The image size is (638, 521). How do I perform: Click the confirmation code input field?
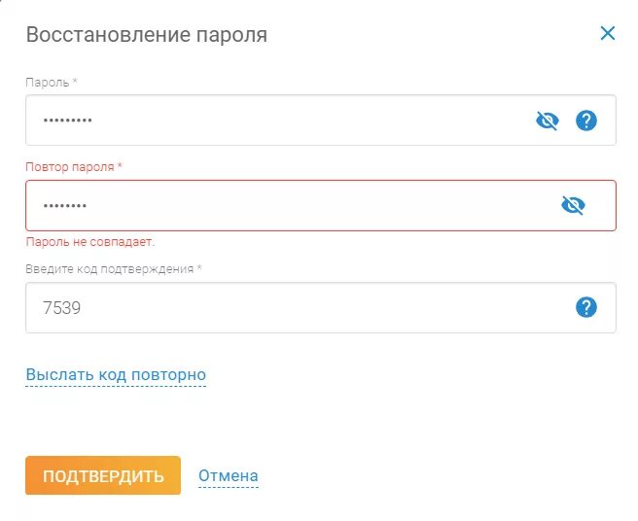321,307
